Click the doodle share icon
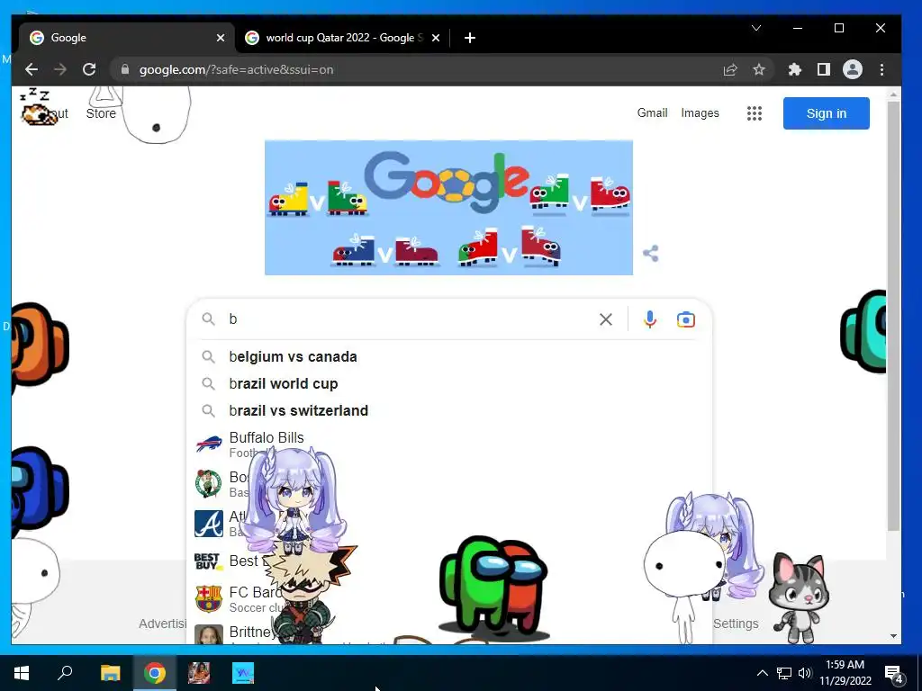 (x=650, y=253)
